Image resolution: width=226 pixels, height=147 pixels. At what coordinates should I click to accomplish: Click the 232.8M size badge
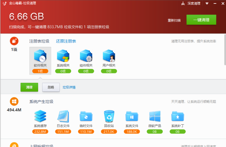tap(40, 132)
